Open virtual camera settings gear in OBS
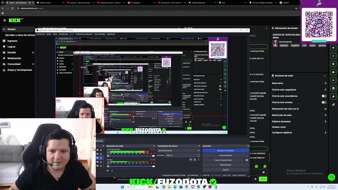Viewport: 338px width, 190px height. (247, 160)
